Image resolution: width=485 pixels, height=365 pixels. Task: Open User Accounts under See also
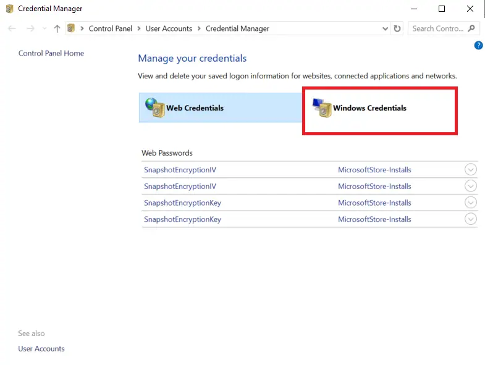point(41,348)
